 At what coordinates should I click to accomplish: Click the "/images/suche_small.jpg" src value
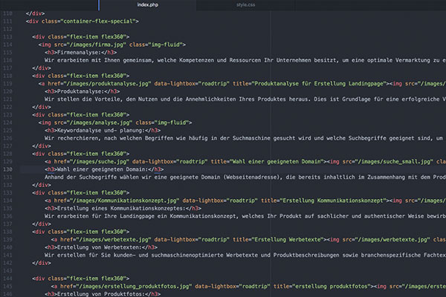pyautogui.click(x=395, y=161)
